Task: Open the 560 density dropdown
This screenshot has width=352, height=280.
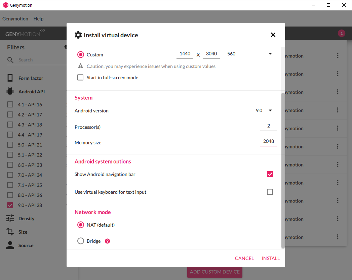Action: coord(250,54)
